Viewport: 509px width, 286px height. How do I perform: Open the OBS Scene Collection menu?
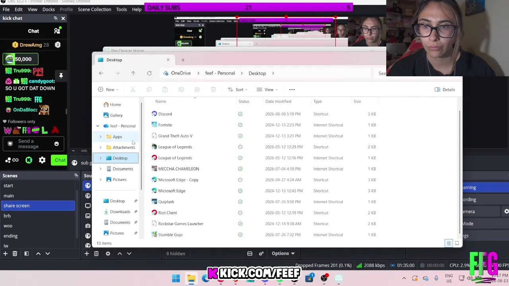(95, 9)
